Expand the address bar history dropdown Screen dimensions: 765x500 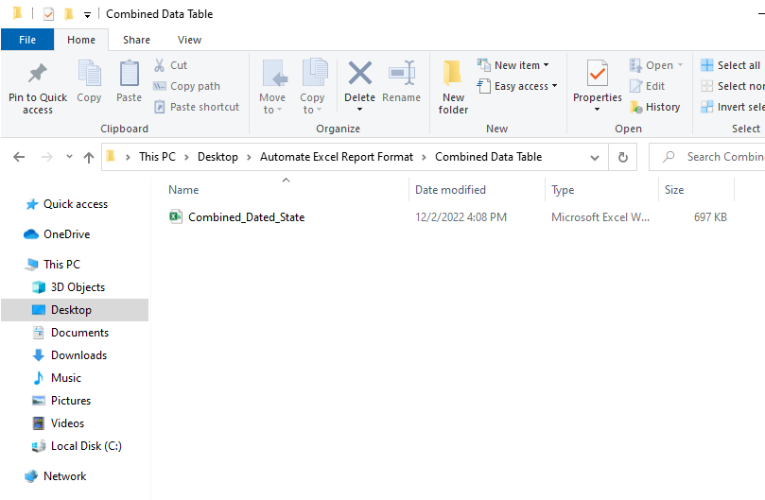(x=595, y=157)
